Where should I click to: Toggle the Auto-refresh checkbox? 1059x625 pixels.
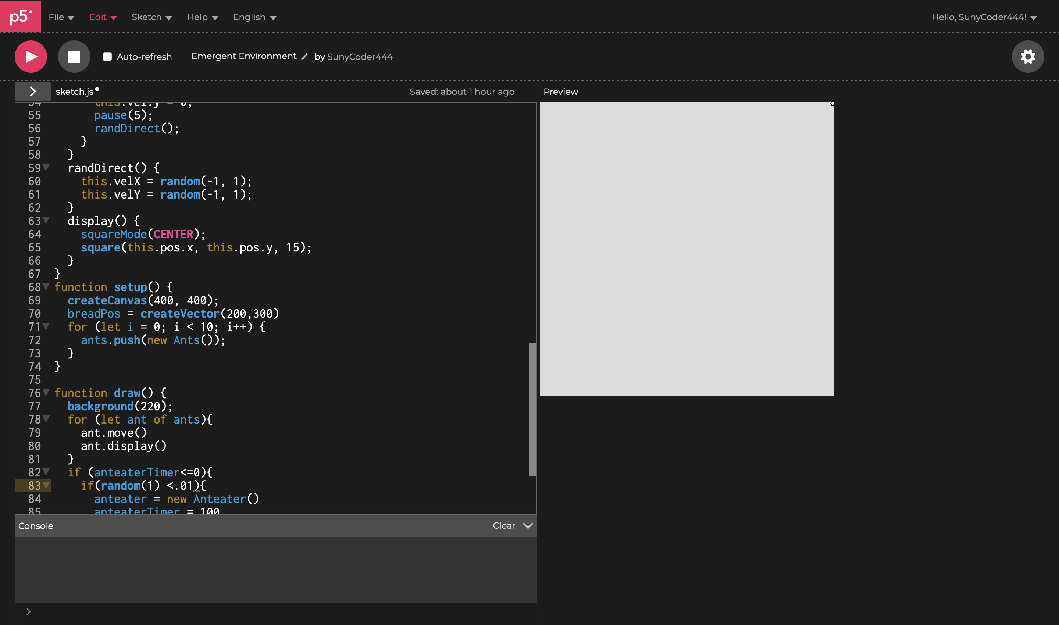[x=107, y=57]
